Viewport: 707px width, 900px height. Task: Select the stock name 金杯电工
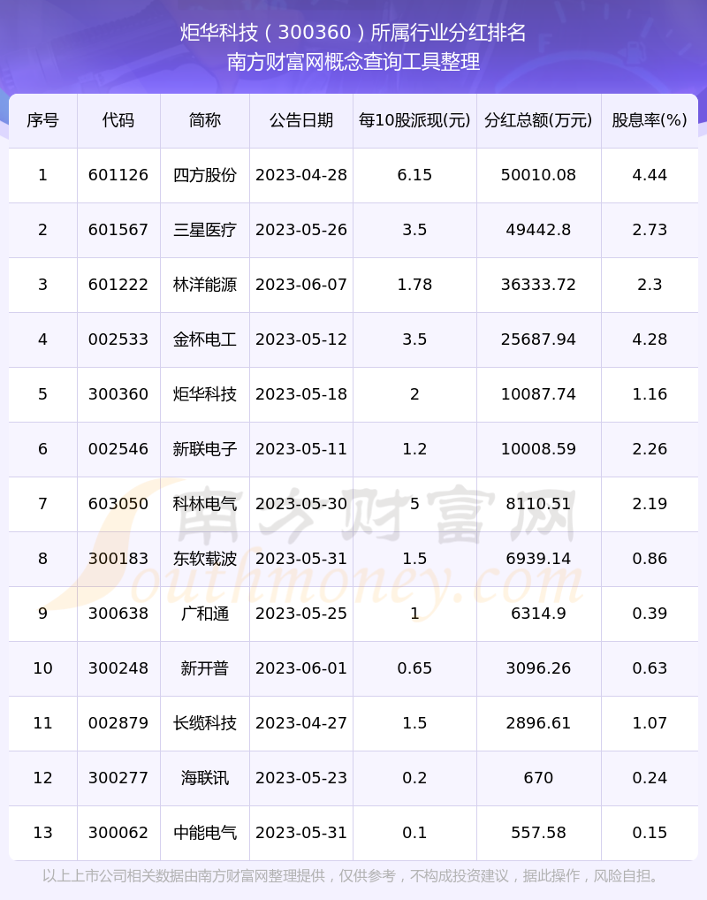(204, 339)
